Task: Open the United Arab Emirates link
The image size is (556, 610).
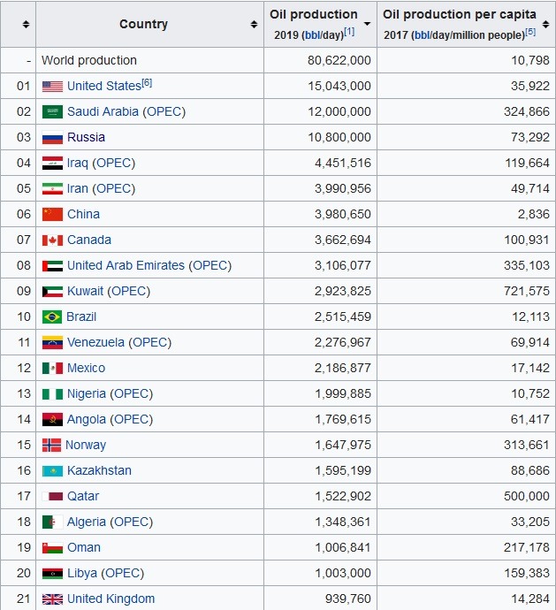Action: 126,265
